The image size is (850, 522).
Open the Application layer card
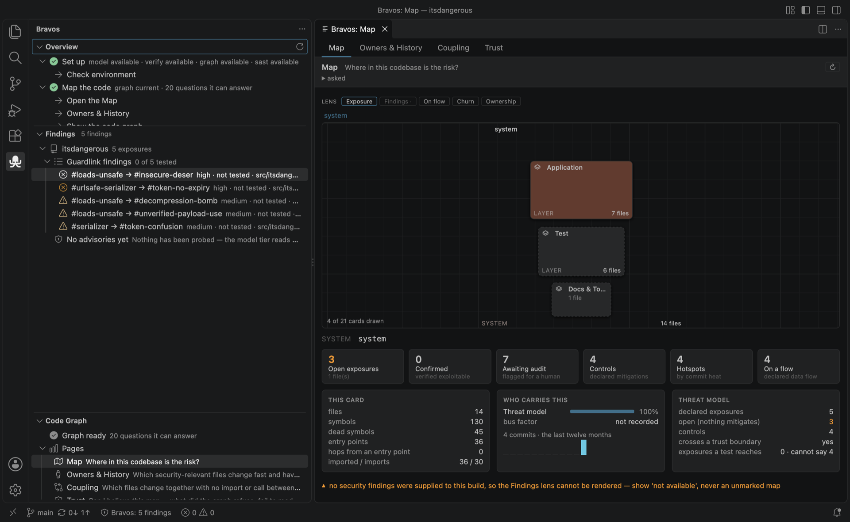click(581, 190)
